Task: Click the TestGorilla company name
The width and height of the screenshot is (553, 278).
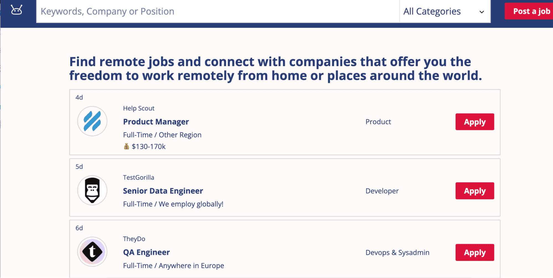Action: pyautogui.click(x=139, y=177)
